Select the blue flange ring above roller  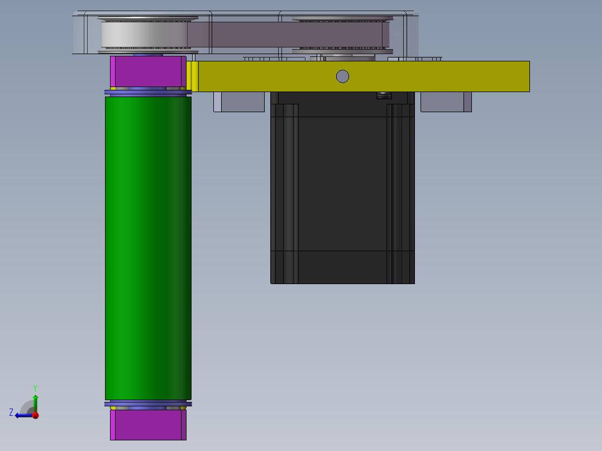tap(148, 92)
